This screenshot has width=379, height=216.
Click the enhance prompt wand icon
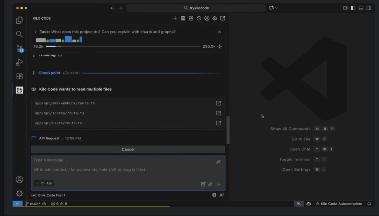click(218, 162)
